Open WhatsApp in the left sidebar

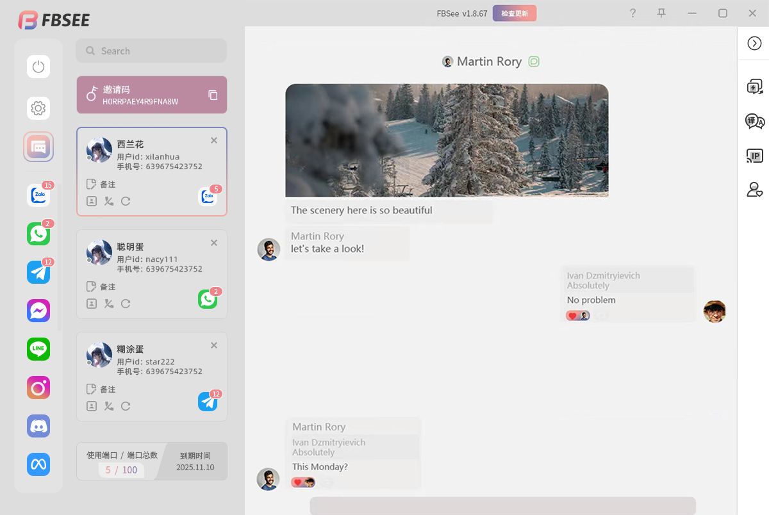click(38, 234)
